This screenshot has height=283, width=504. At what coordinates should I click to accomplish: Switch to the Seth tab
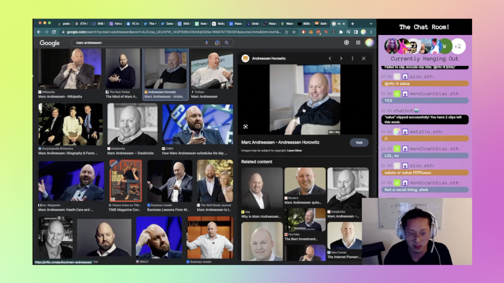point(321,24)
